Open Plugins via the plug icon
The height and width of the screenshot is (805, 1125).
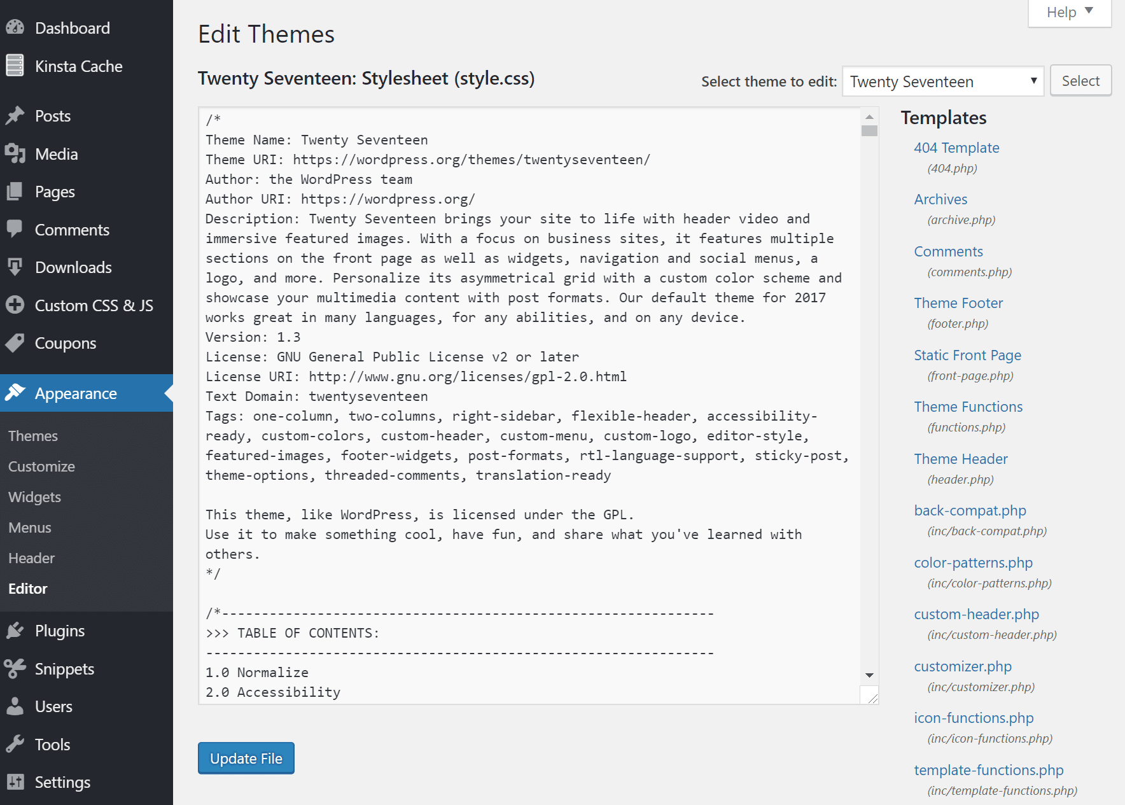(x=16, y=630)
